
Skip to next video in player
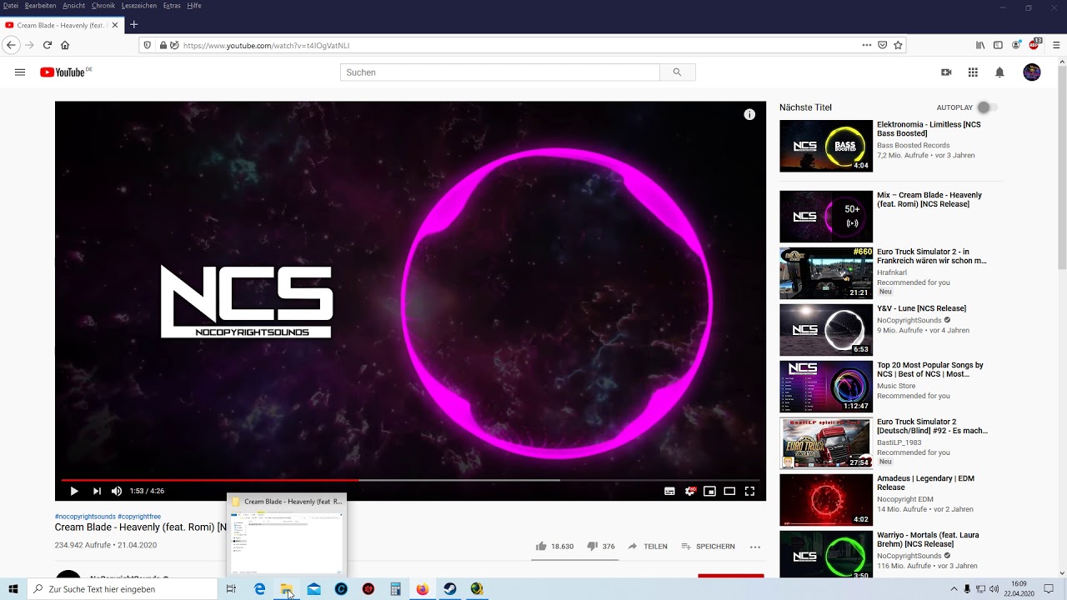click(97, 491)
